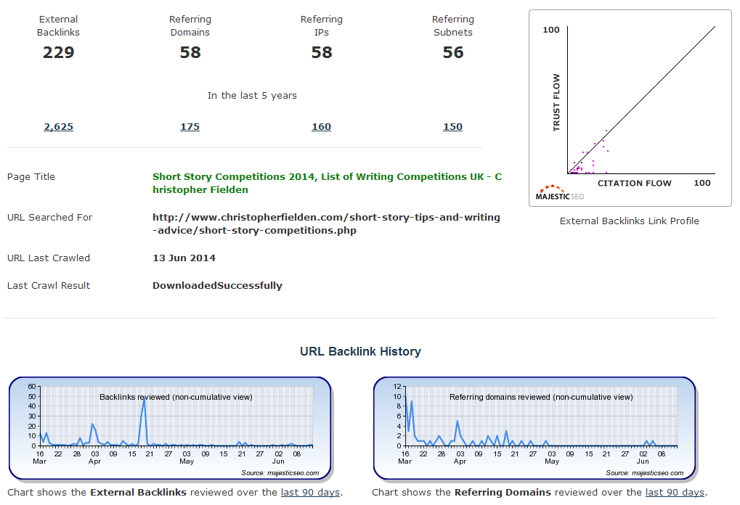Click the 150 referring subnets link
This screenshot has height=505, width=740.
click(x=453, y=127)
